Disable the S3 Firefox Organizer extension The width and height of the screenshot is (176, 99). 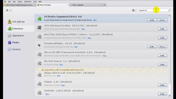(x=152, y=20)
